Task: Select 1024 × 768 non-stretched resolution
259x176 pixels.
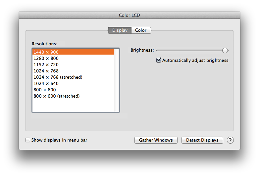Action: (x=73, y=71)
